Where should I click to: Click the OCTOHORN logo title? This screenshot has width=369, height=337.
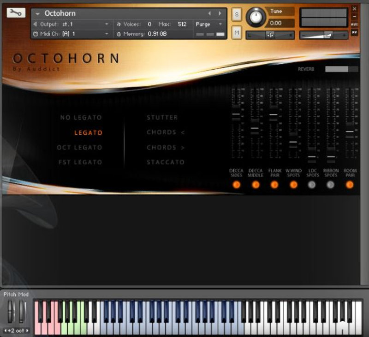click(x=66, y=58)
